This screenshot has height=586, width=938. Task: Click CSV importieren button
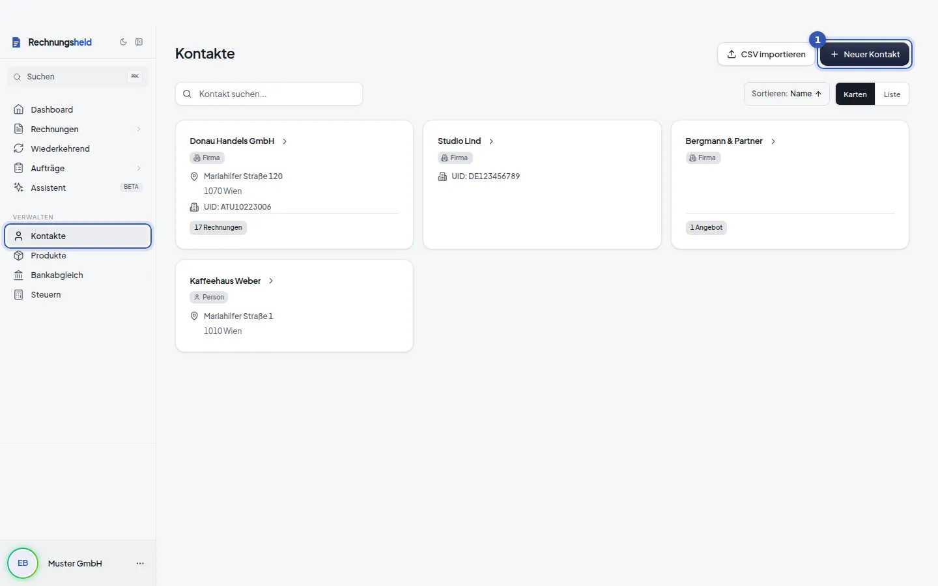[766, 54]
